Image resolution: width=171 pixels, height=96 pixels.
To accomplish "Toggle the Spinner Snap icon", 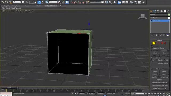I will 83,2.
